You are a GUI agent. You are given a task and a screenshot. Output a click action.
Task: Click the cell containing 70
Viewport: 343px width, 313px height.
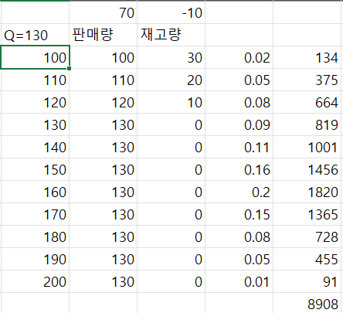point(103,12)
